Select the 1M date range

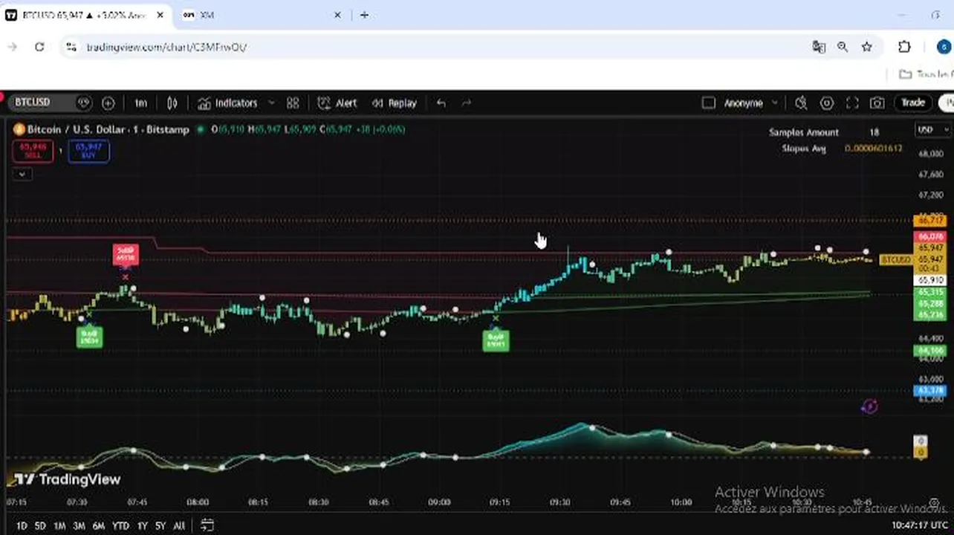[x=59, y=525]
